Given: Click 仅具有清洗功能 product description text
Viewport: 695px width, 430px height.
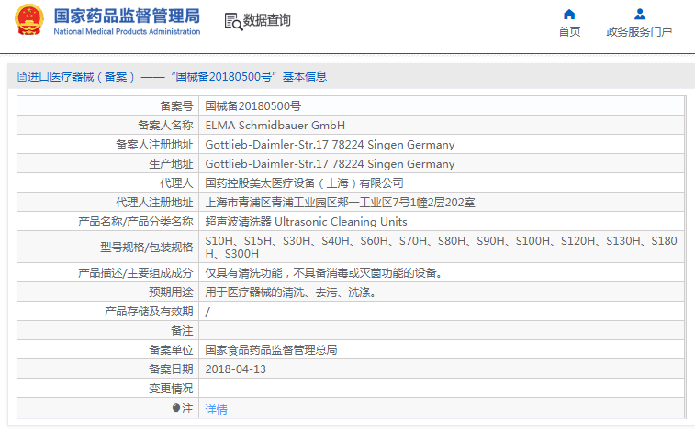Looking at the screenshot, I should click(x=324, y=273).
